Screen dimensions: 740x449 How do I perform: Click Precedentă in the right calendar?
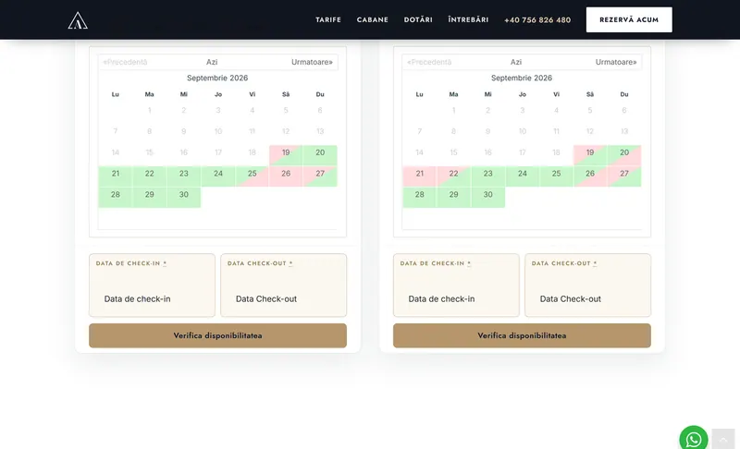click(429, 62)
